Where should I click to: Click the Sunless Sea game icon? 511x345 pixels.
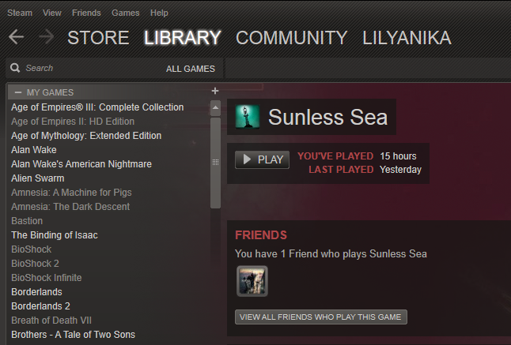[248, 117]
